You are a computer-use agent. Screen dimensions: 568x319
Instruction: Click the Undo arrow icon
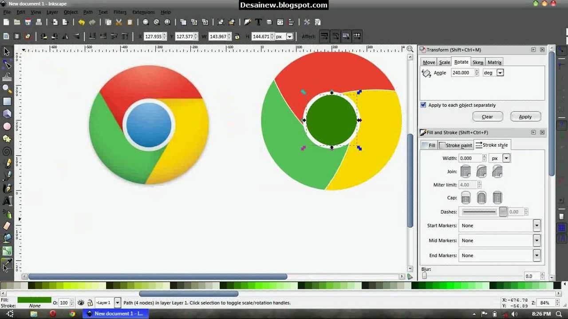coord(81,22)
